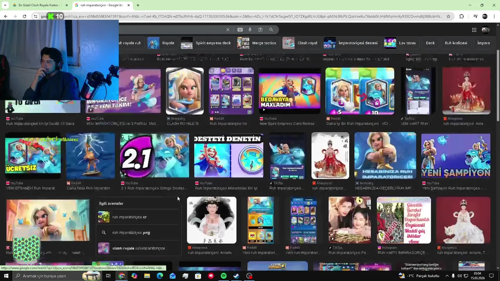Screen dimensions: 500x281
Task: Search by image with Google Lens
Action: (260, 30)
